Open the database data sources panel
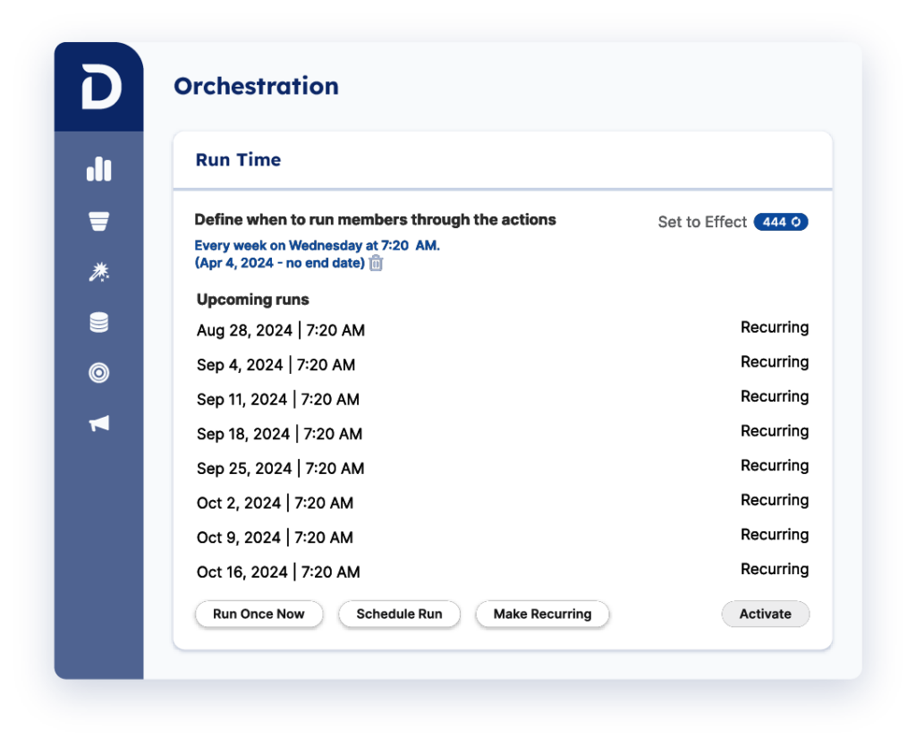The width and height of the screenshot is (916, 746). click(x=98, y=322)
